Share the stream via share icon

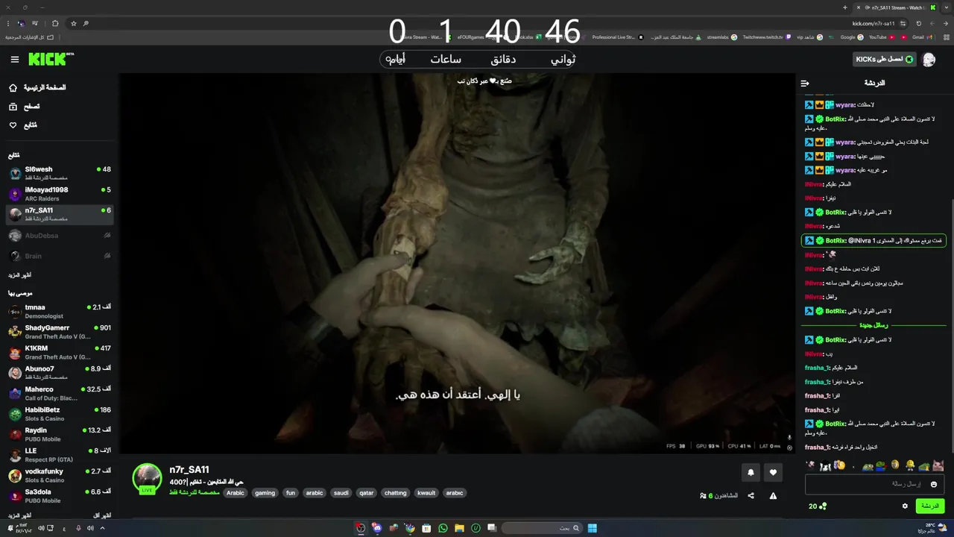[751, 496]
